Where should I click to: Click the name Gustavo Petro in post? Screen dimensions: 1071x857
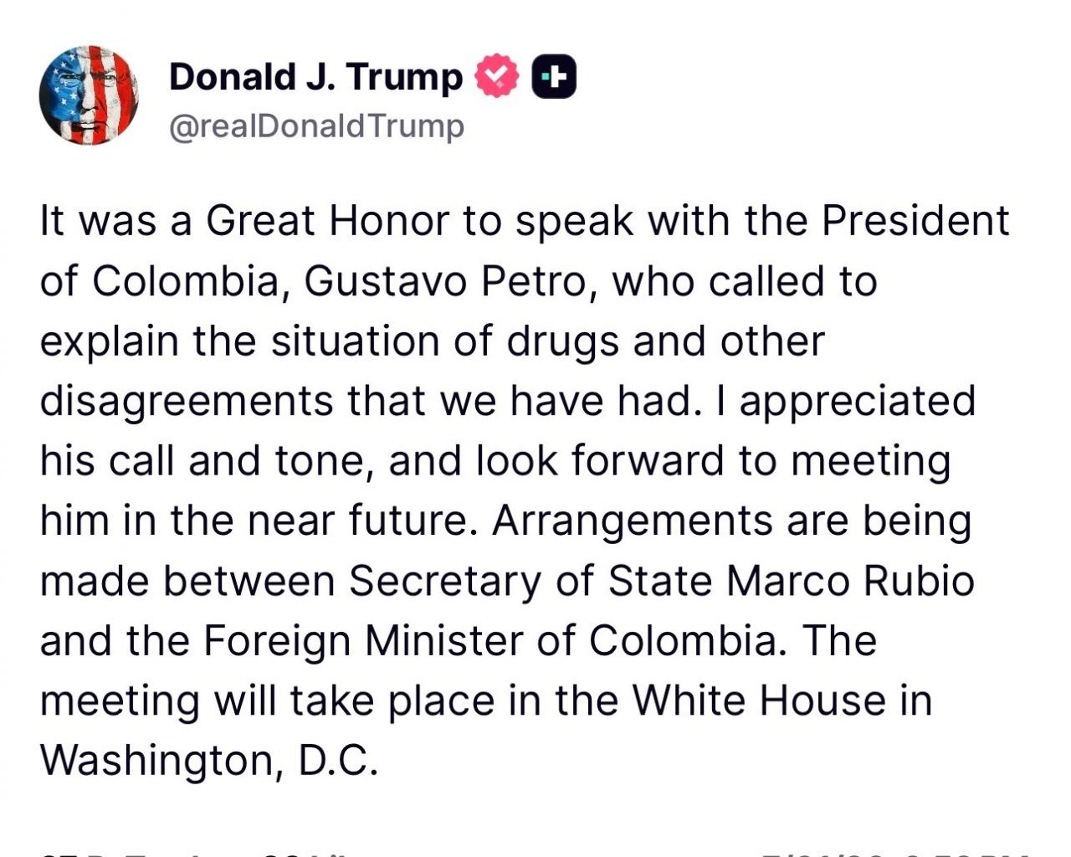(443, 282)
